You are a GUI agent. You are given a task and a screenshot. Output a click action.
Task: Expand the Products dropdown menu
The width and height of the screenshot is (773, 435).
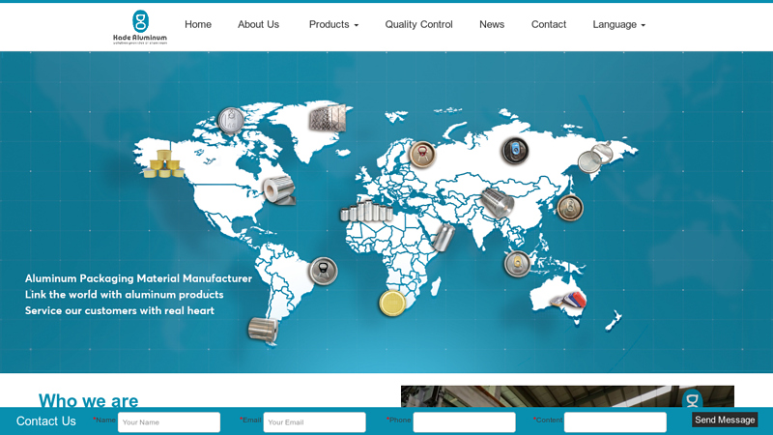[x=333, y=24]
